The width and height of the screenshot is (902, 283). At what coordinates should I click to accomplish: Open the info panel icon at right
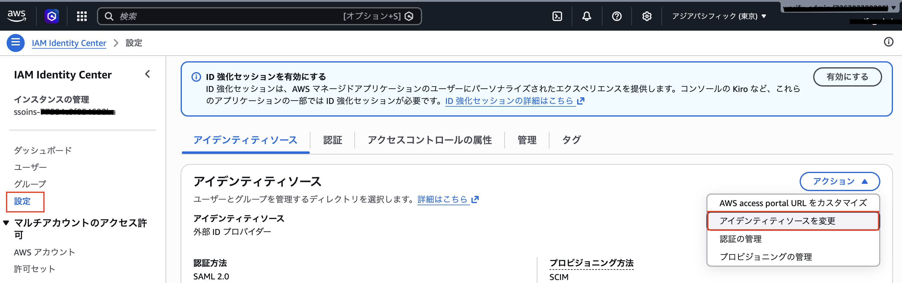coord(889,42)
